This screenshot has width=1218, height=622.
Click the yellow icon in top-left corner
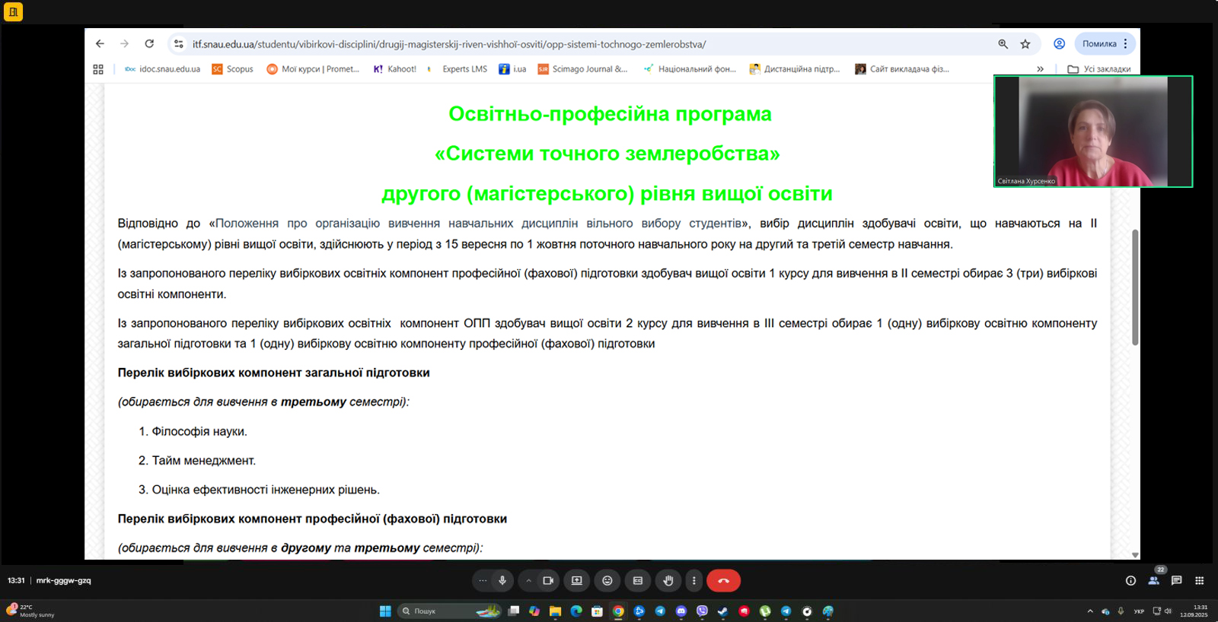coord(13,12)
